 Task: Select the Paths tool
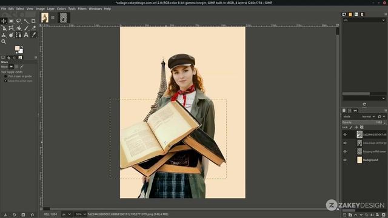coord(19,35)
